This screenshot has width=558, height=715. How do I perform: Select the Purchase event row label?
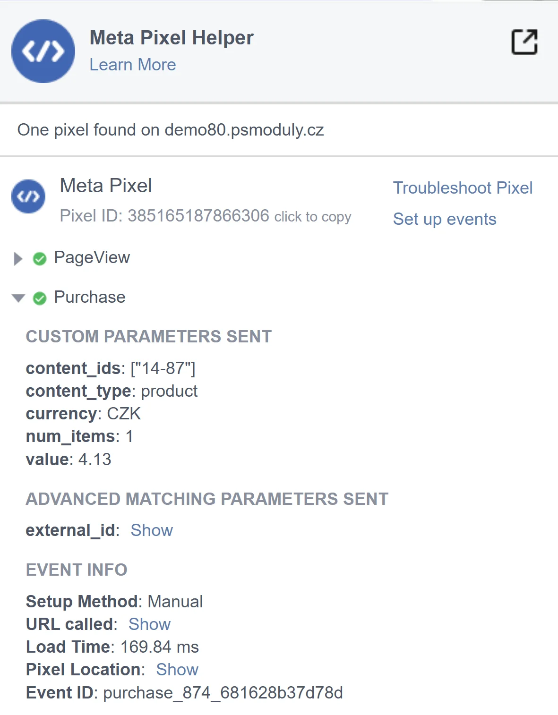coord(90,298)
